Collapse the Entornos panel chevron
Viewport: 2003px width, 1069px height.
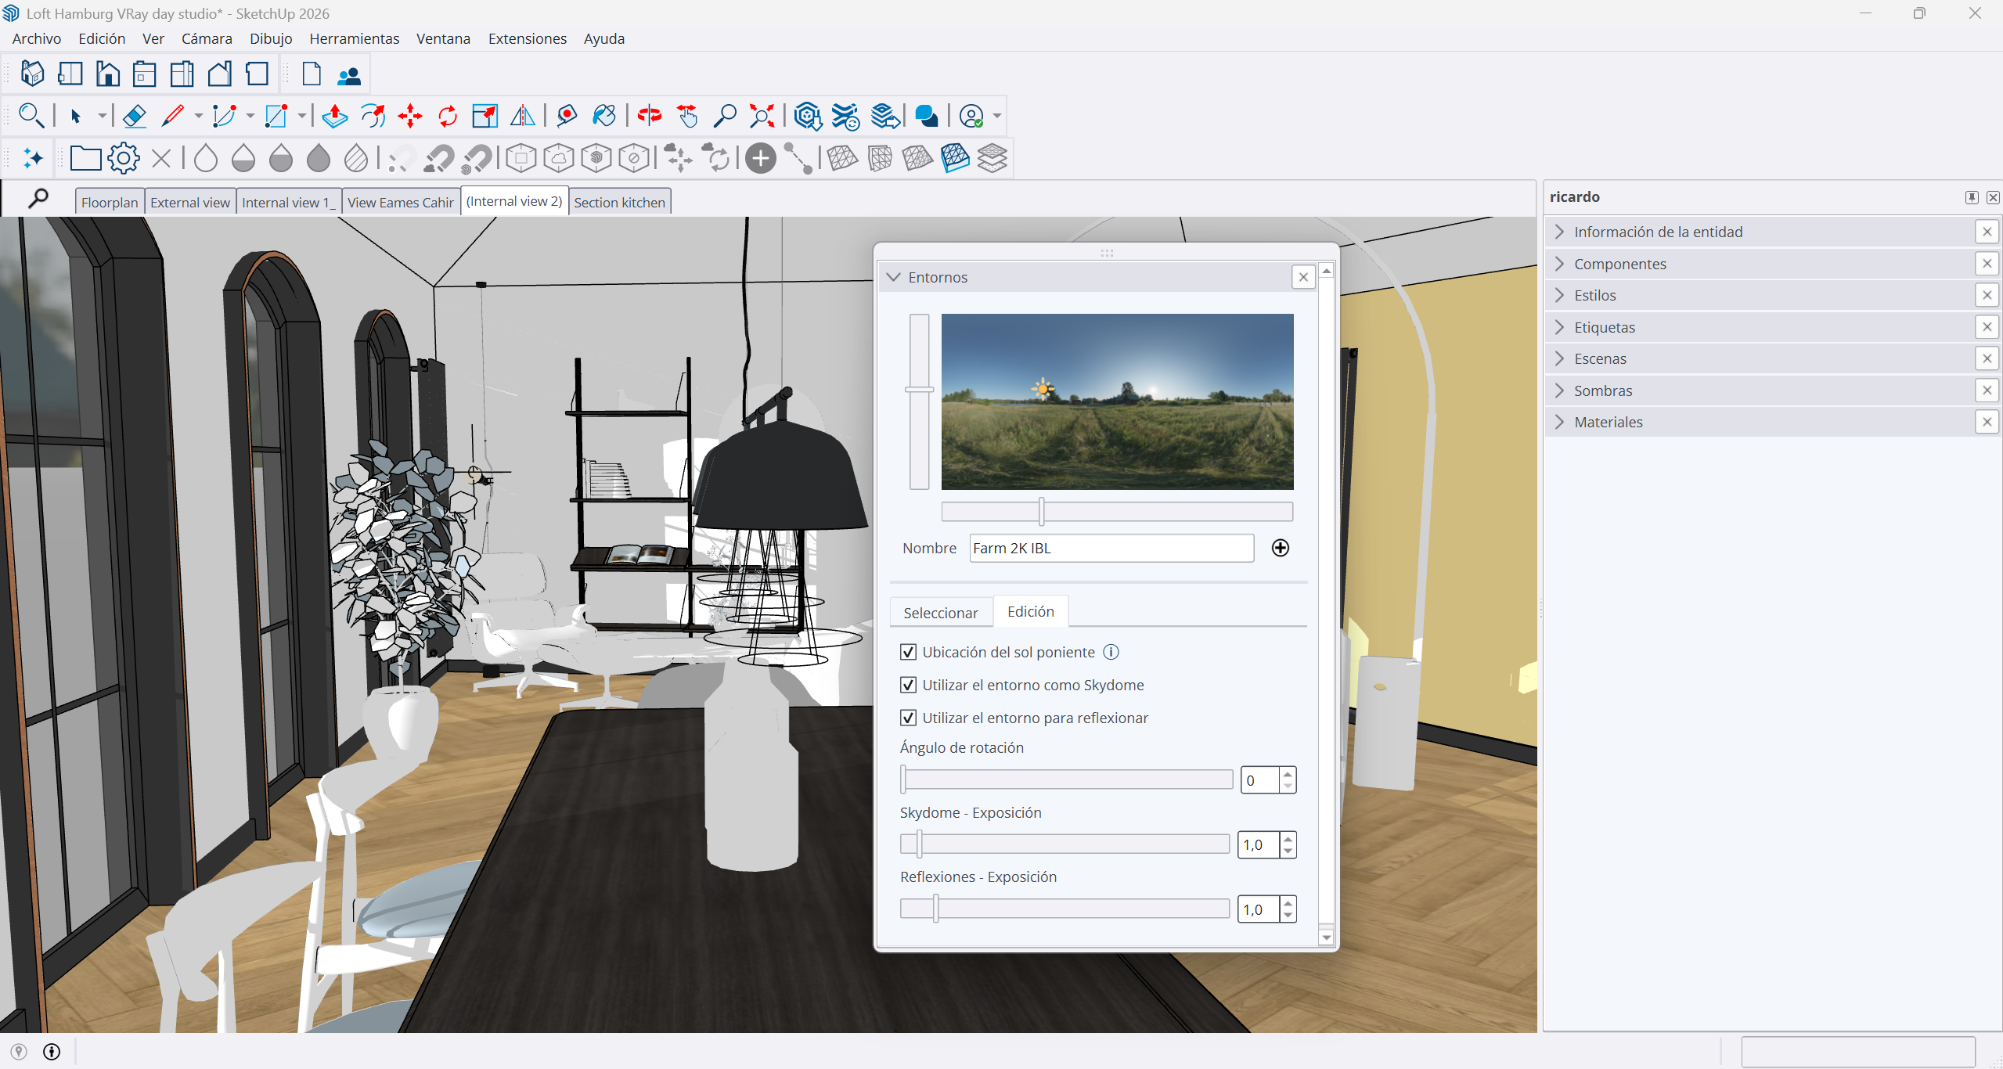pos(893,277)
